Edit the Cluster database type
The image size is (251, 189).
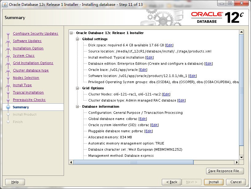181,100
